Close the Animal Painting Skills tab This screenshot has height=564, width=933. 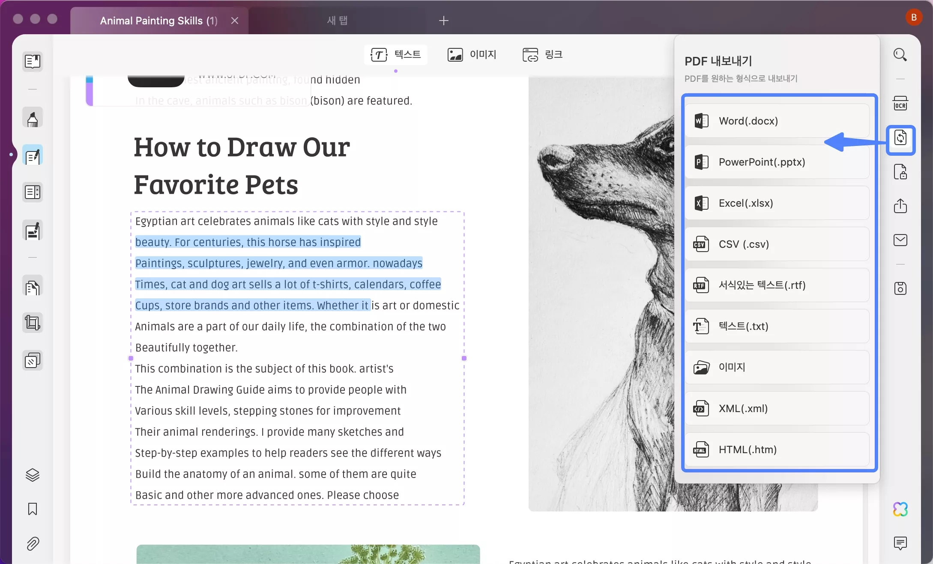pos(234,21)
